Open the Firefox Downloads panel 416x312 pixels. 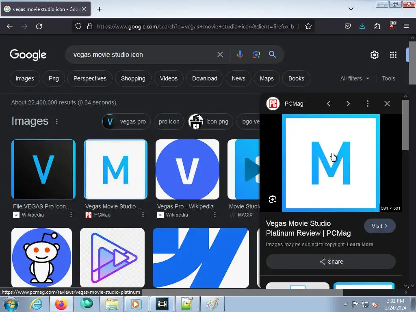[362, 26]
